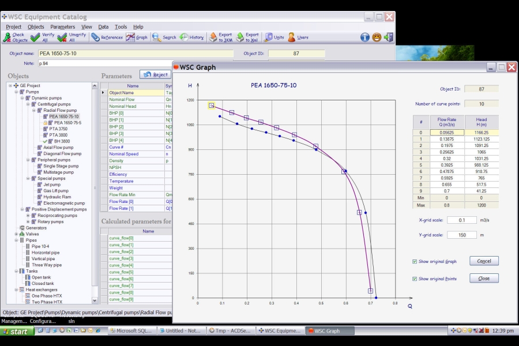Click the exit door toolbar icon
The height and width of the screenshot is (346, 519).
389,37
